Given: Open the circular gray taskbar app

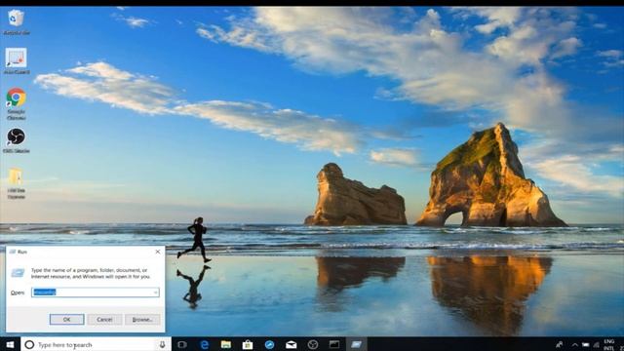Looking at the screenshot, I should click(313, 344).
